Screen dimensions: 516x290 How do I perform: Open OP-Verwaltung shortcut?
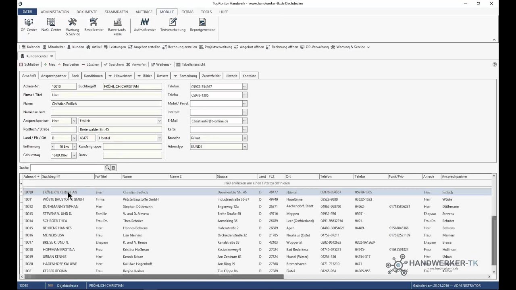point(314,47)
